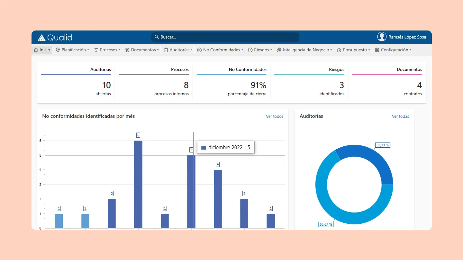Image resolution: width=463 pixels, height=260 pixels.
Task: Click the Presupuesto wallet icon
Action: (x=339, y=50)
